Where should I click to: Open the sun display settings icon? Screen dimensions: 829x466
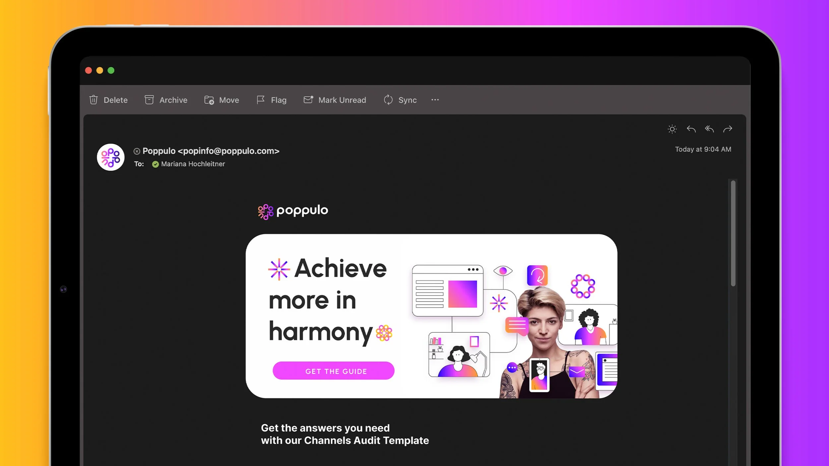(x=672, y=129)
